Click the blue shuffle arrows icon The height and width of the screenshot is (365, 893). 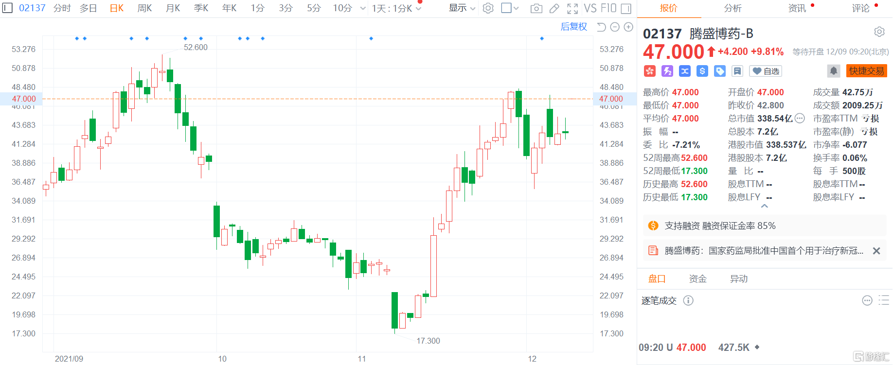(685, 71)
